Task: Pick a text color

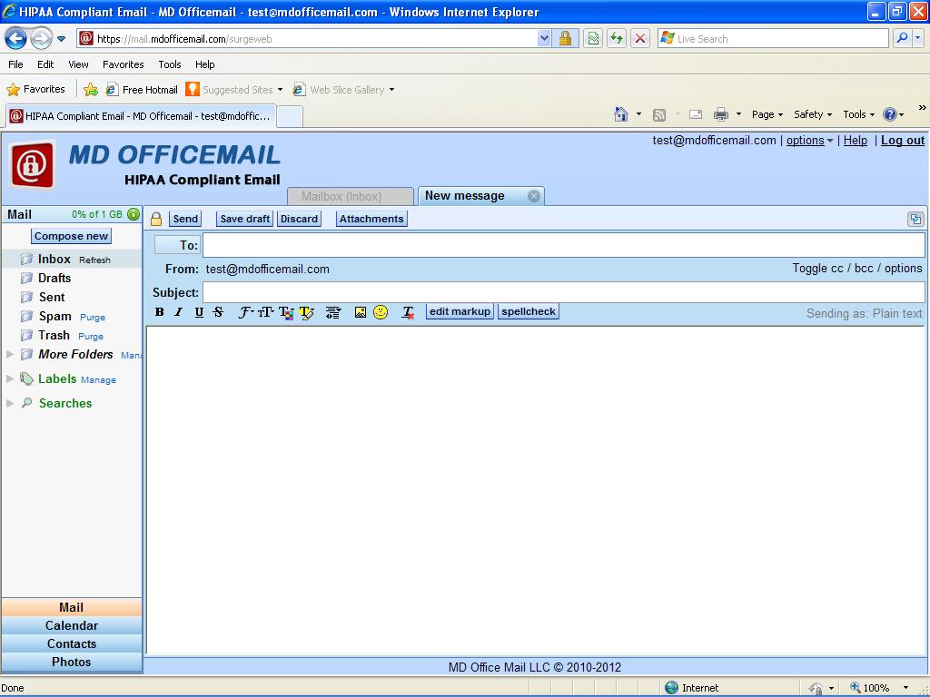Action: pos(286,312)
